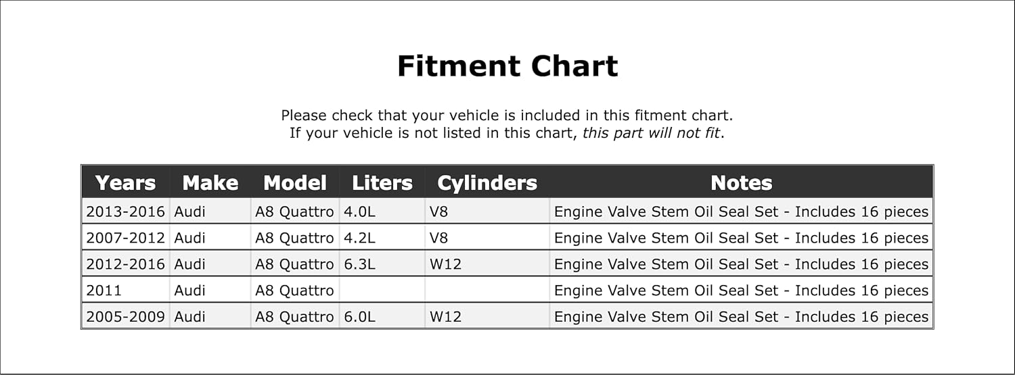Viewport: 1015px width, 375px height.
Task: Click the Cylinders column header
Action: [487, 183]
